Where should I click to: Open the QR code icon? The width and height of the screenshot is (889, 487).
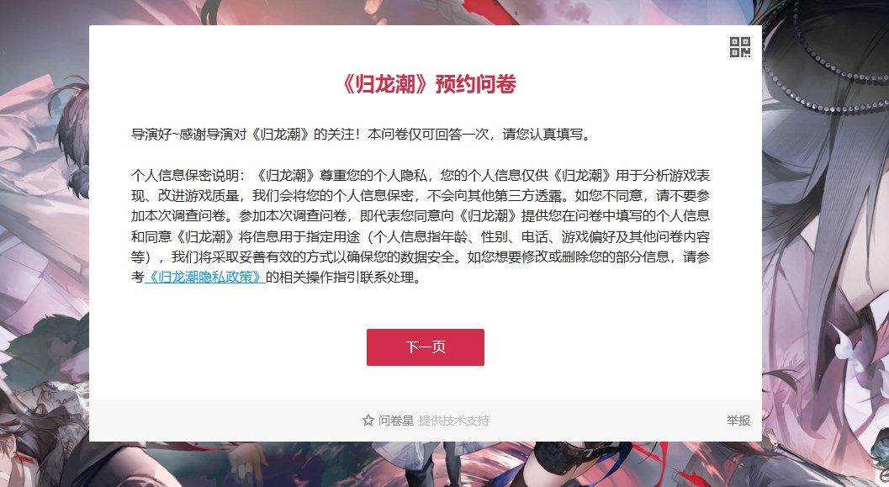[x=740, y=47]
